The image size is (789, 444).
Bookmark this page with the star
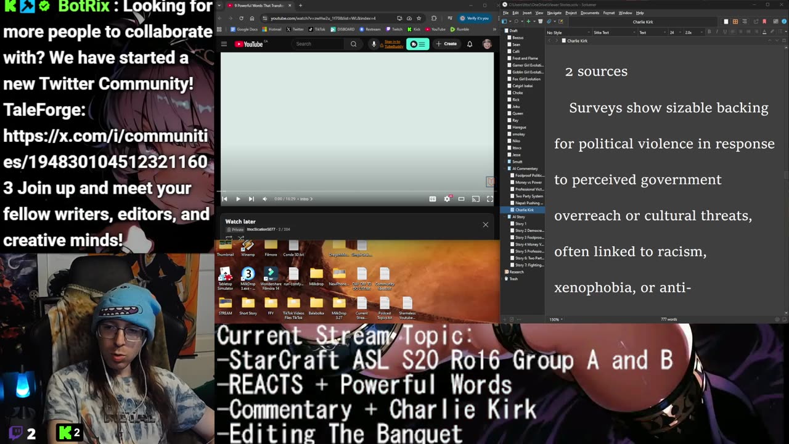419,18
